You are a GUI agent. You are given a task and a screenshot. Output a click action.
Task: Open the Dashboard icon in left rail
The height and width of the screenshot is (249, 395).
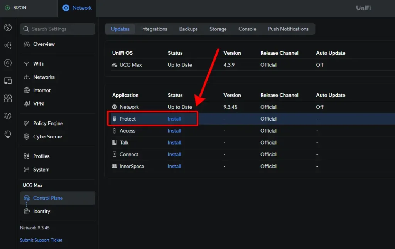tap(8, 27)
